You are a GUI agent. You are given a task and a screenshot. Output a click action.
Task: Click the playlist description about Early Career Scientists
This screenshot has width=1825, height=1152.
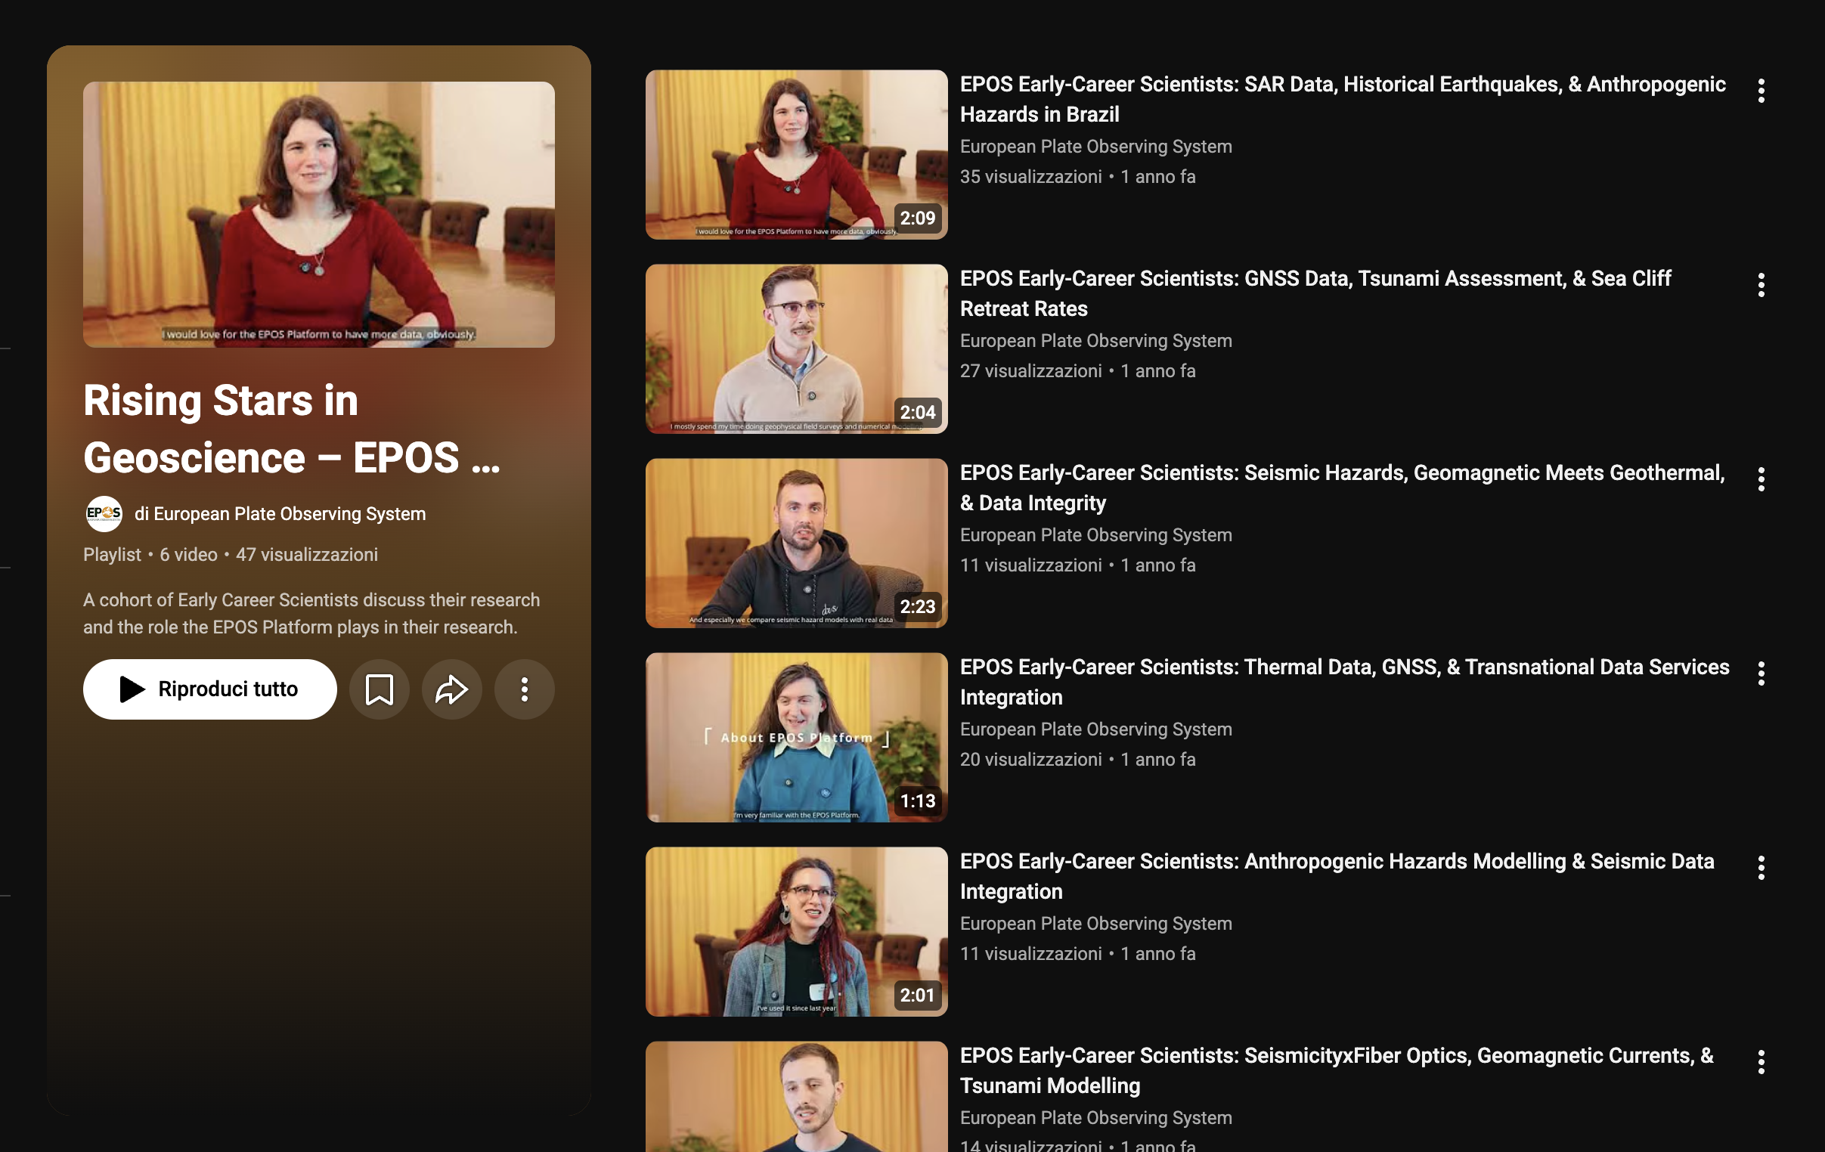point(311,613)
